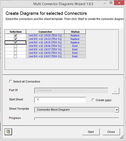This screenshot has width=126, height=141.
Task: Check connector 13X36 selection checkbox
Action: (15, 46)
